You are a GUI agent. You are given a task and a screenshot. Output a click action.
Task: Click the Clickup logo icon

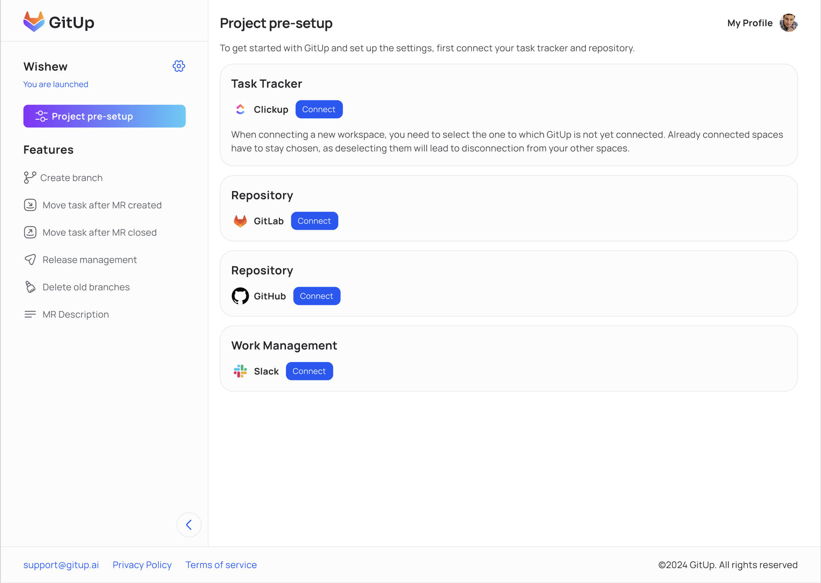(x=240, y=109)
